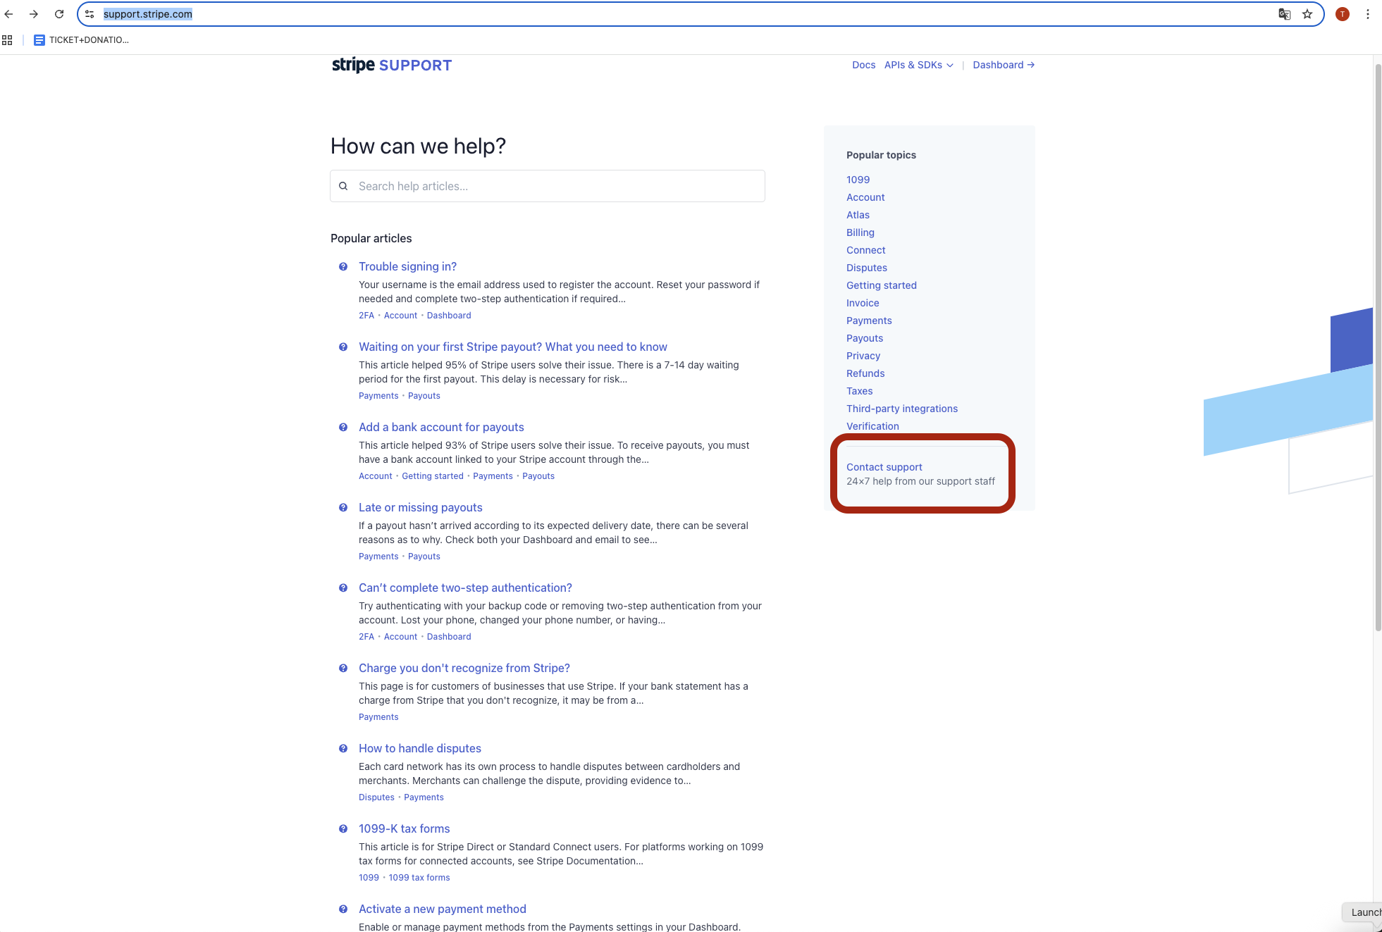The image size is (1382, 932).
Task: Bookmark this page with star icon
Action: pos(1307,14)
